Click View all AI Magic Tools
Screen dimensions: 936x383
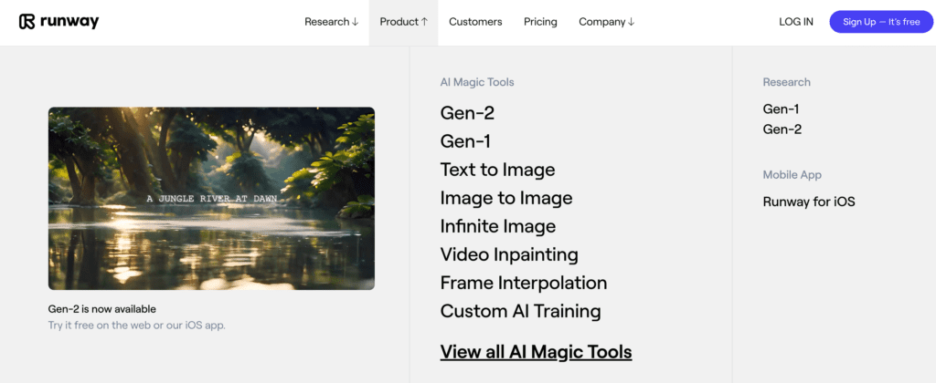pyautogui.click(x=536, y=352)
